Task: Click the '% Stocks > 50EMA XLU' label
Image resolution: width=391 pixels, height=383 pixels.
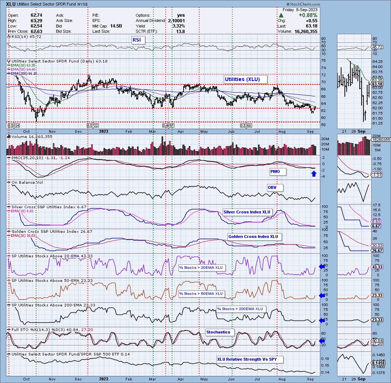Action: (x=201, y=294)
